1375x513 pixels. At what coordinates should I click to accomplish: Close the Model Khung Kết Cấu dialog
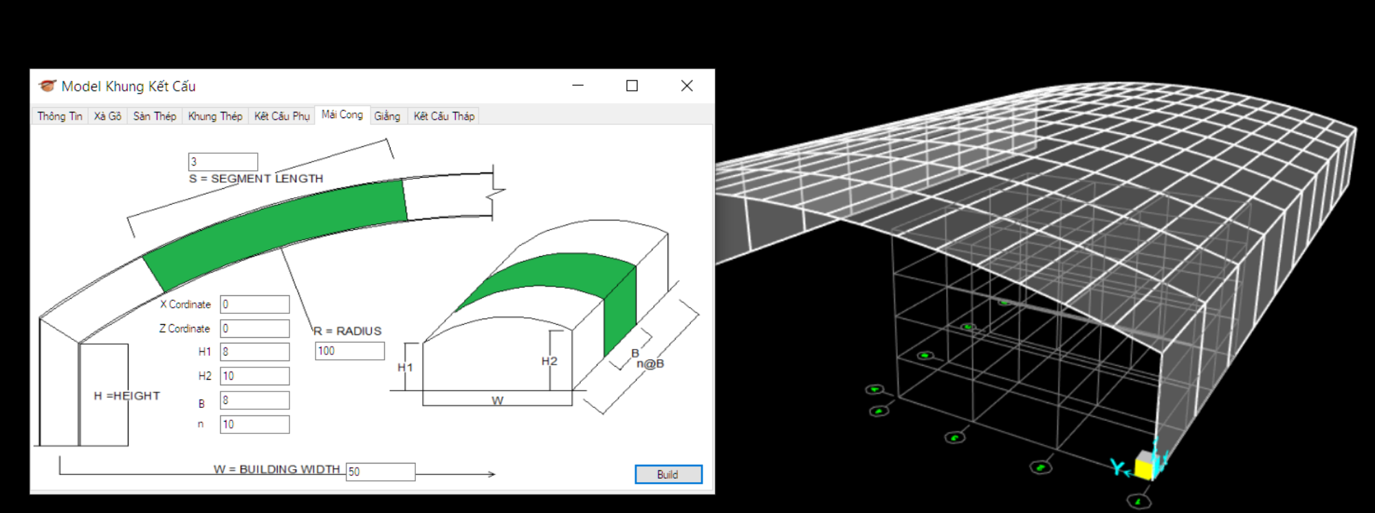click(x=686, y=86)
